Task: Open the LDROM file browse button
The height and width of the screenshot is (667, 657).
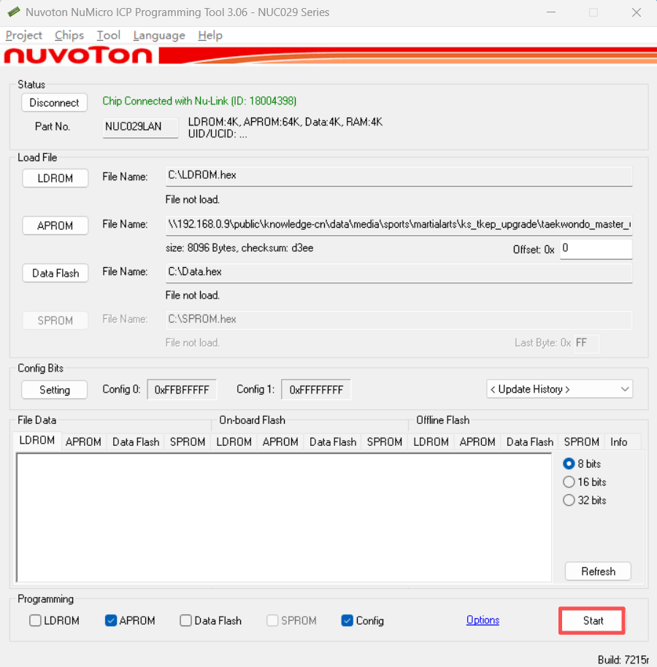Action: [x=55, y=178]
